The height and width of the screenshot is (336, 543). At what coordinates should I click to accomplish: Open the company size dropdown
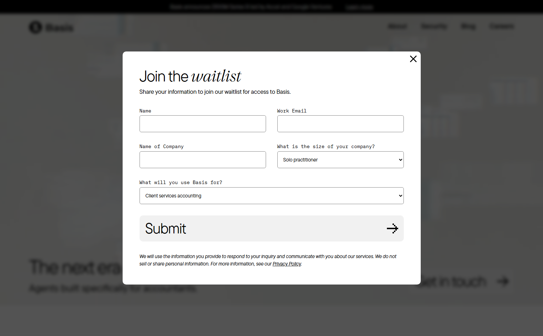coord(340,160)
